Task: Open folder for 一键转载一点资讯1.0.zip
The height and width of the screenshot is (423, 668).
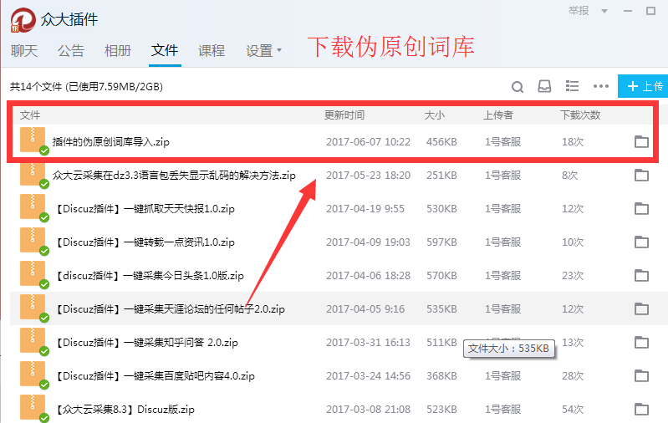Action: 641,242
